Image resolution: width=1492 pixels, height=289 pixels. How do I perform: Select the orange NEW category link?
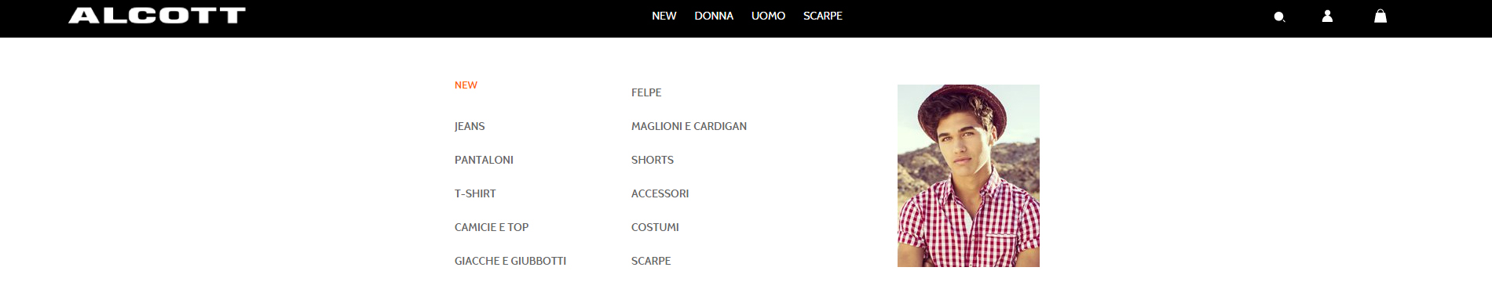click(466, 85)
